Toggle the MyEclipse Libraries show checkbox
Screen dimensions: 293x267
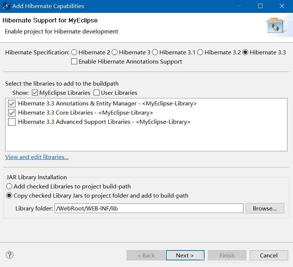tap(35, 93)
